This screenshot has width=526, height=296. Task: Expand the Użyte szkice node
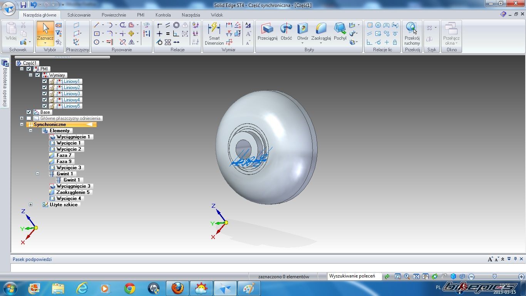[x=30, y=205]
